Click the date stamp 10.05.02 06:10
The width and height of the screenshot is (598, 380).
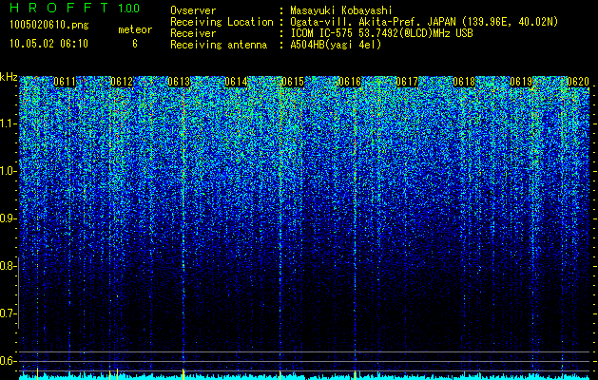48,44
